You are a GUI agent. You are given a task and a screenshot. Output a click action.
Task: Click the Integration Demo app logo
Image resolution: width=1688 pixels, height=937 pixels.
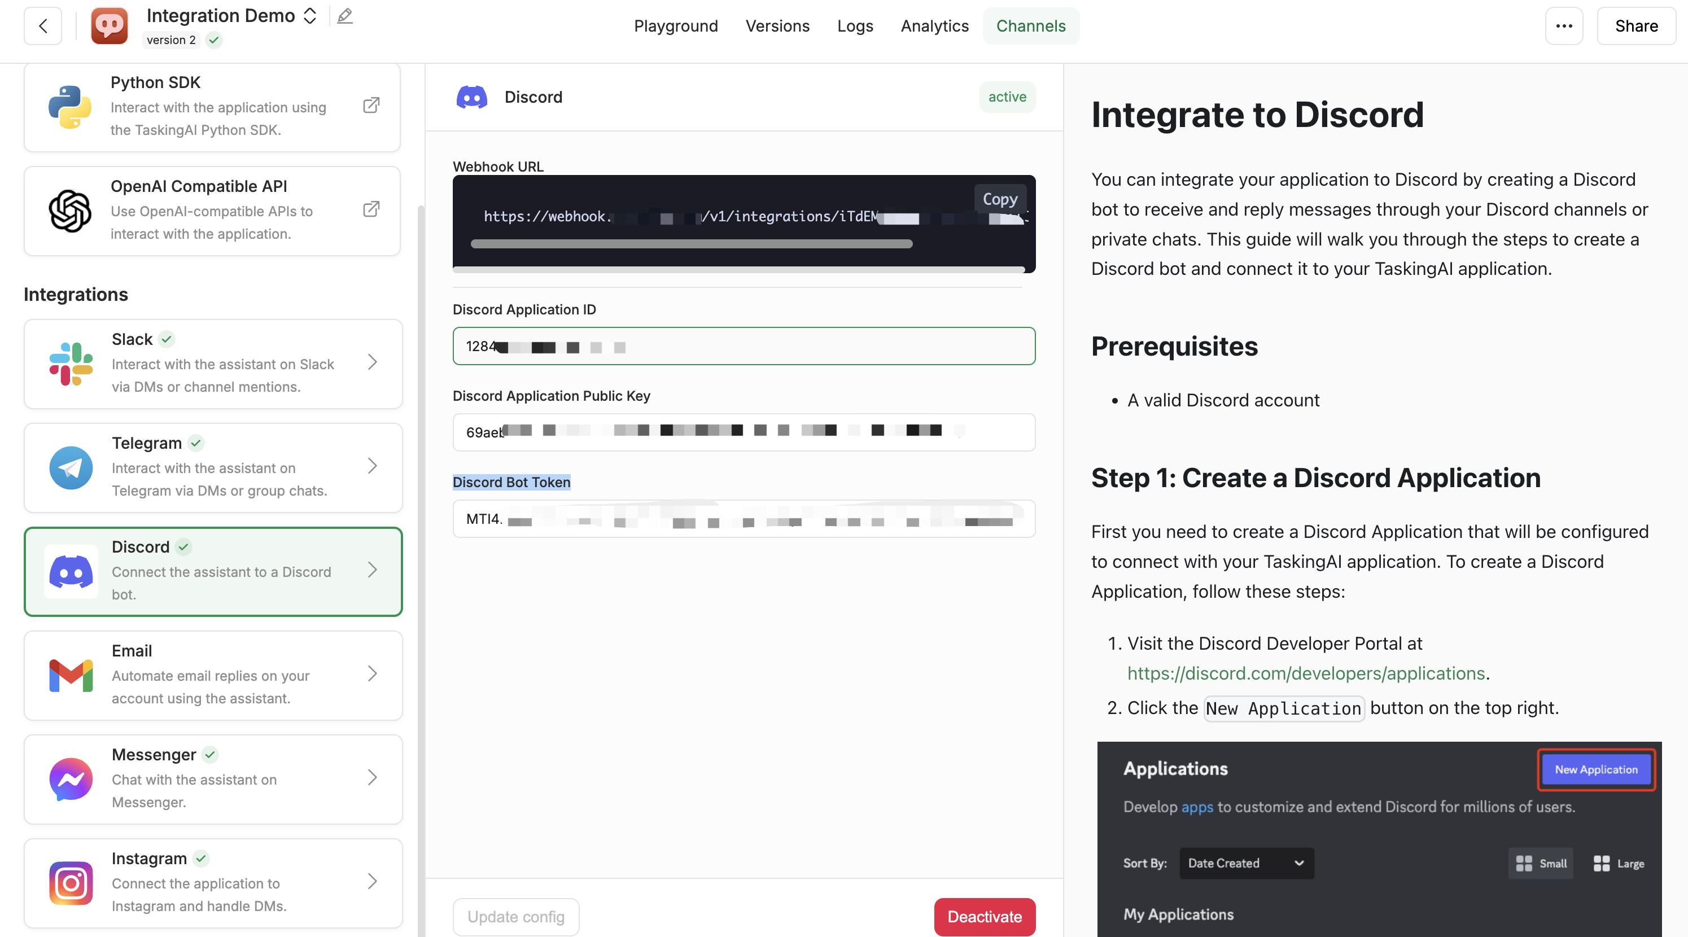(109, 26)
